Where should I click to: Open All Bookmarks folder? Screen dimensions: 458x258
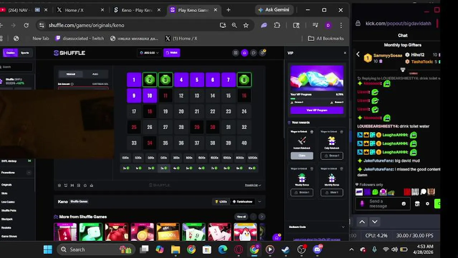(x=326, y=38)
